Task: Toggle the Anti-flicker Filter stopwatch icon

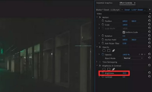Action: click(103, 43)
